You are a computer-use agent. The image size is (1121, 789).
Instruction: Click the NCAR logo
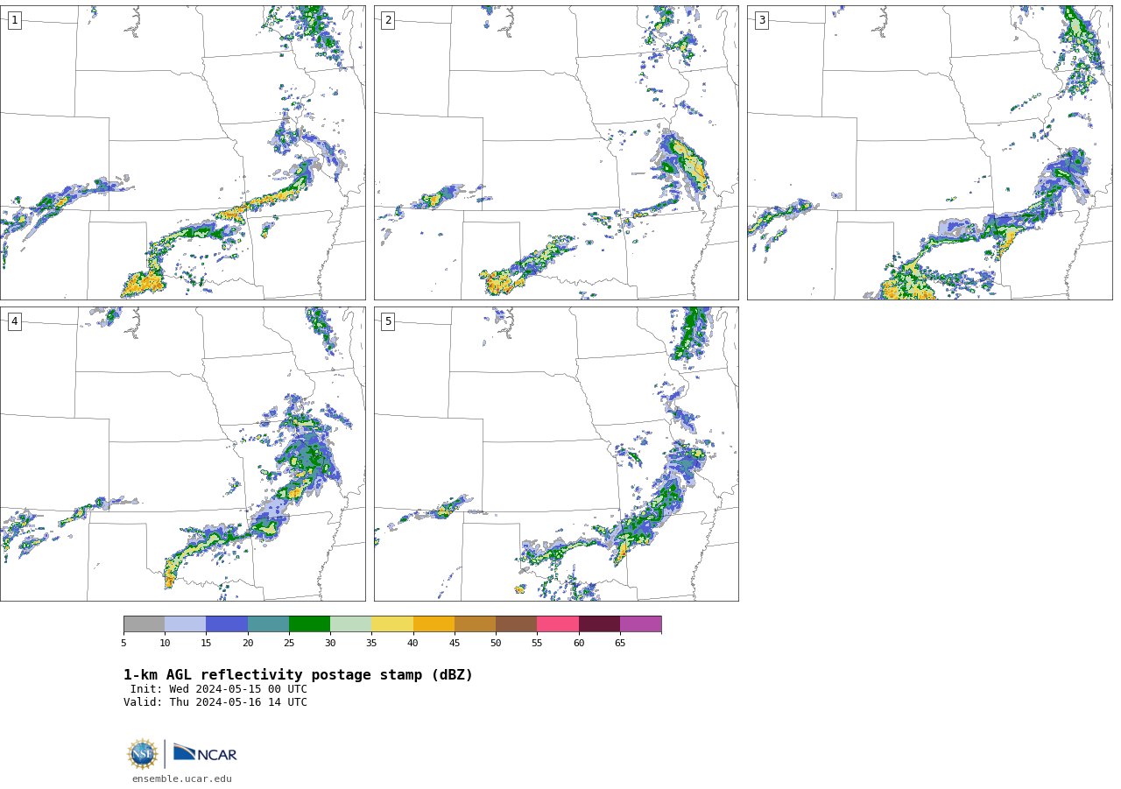pyautogui.click(x=205, y=753)
